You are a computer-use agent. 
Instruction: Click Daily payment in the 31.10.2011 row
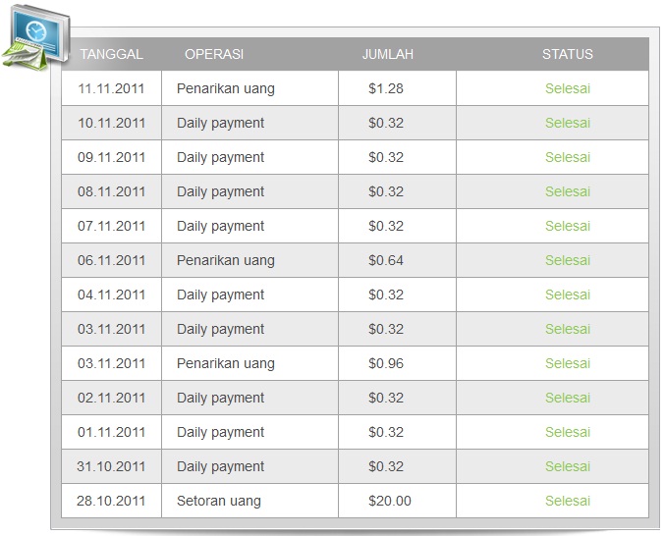coord(221,466)
